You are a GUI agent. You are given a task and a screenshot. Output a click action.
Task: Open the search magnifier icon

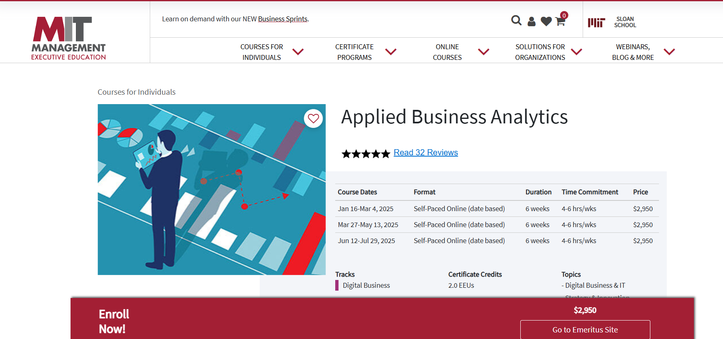point(516,20)
